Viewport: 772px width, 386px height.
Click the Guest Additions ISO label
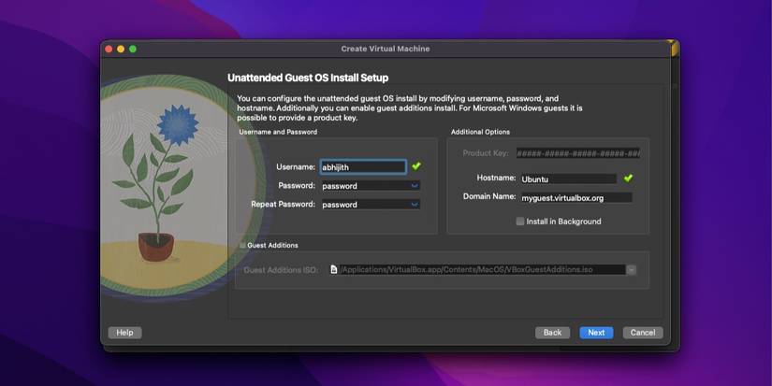[281, 270]
